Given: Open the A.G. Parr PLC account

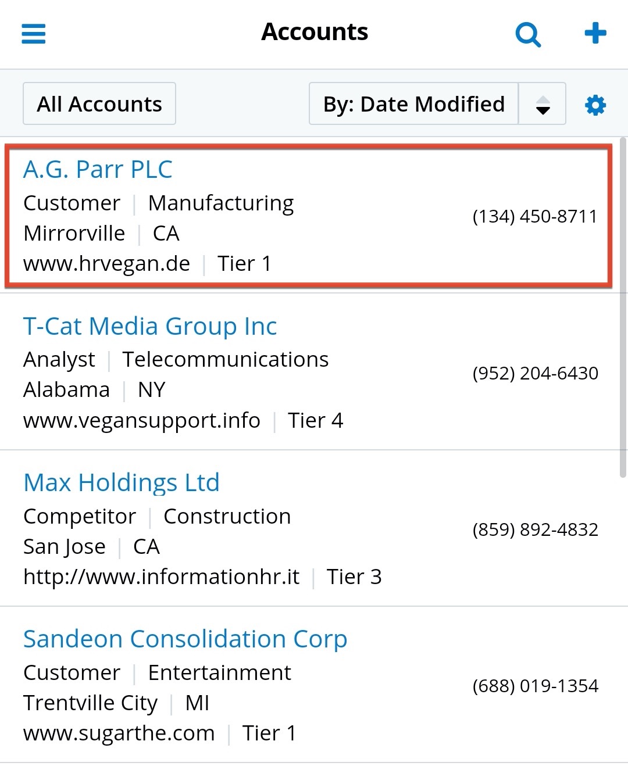Looking at the screenshot, I should [x=98, y=169].
